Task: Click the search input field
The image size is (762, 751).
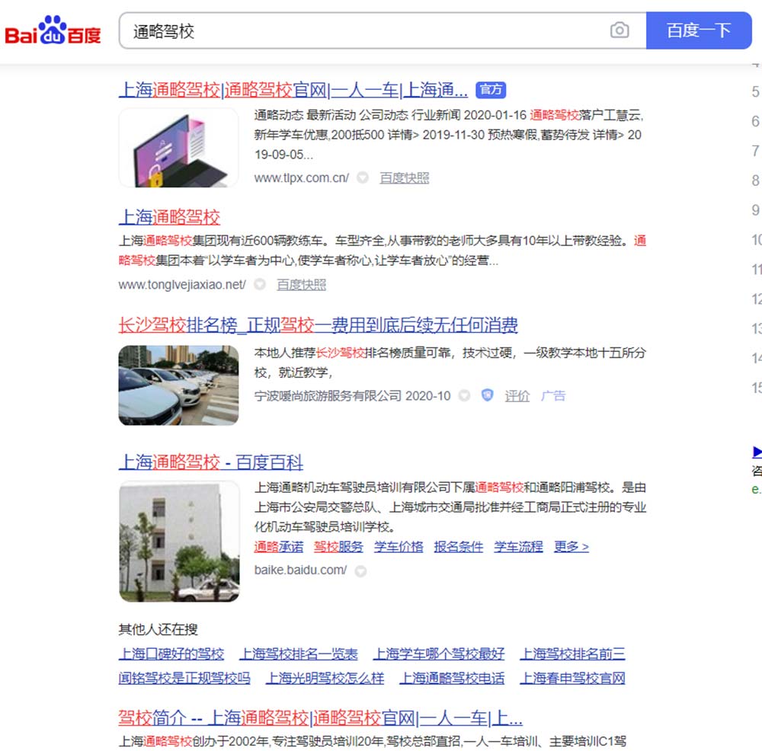Action: [x=366, y=30]
